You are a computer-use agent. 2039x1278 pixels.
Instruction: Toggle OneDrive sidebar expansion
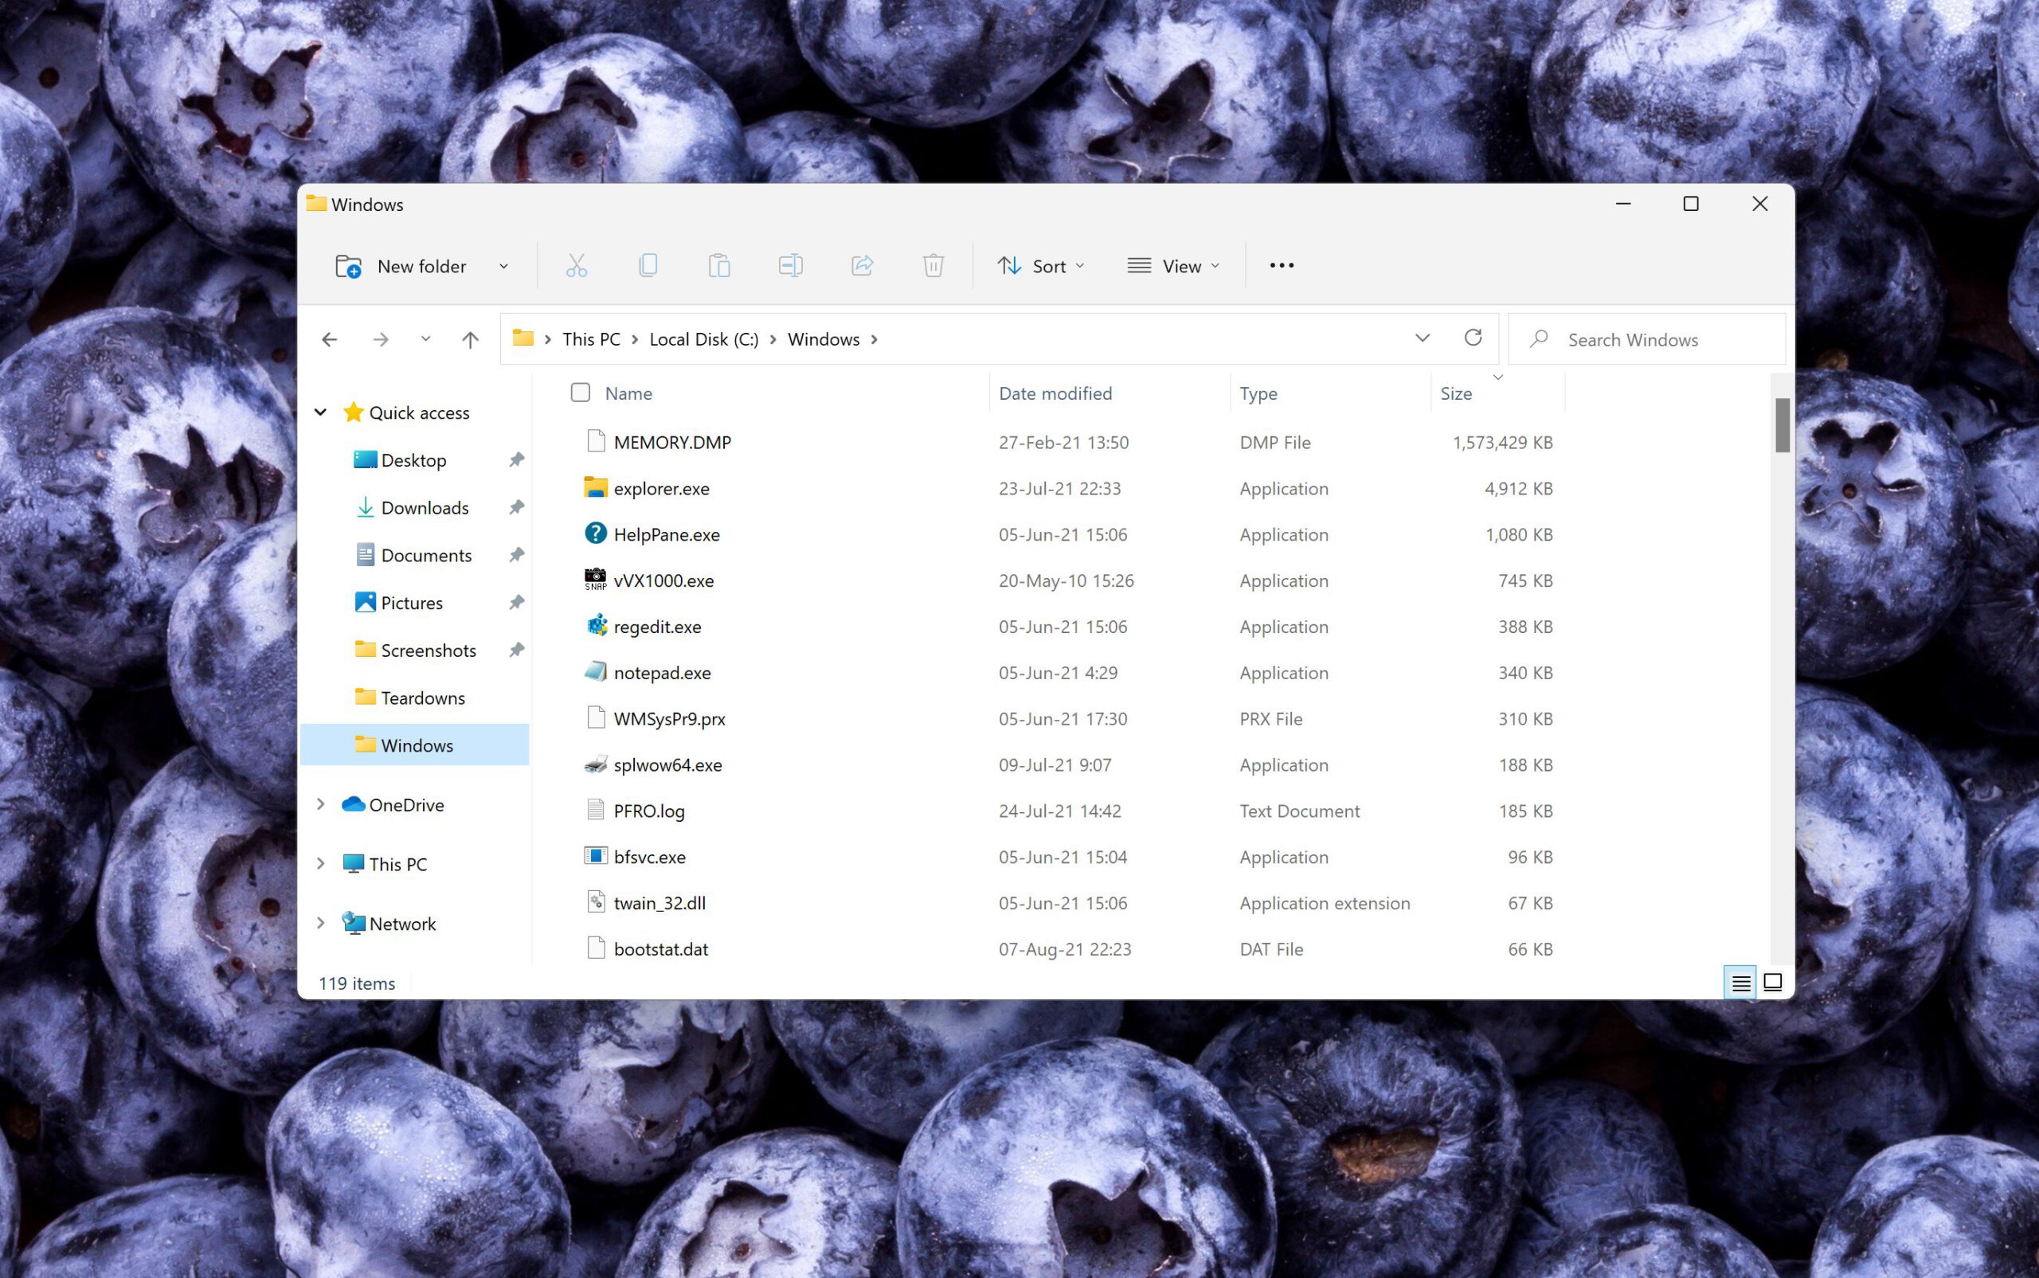(x=323, y=804)
